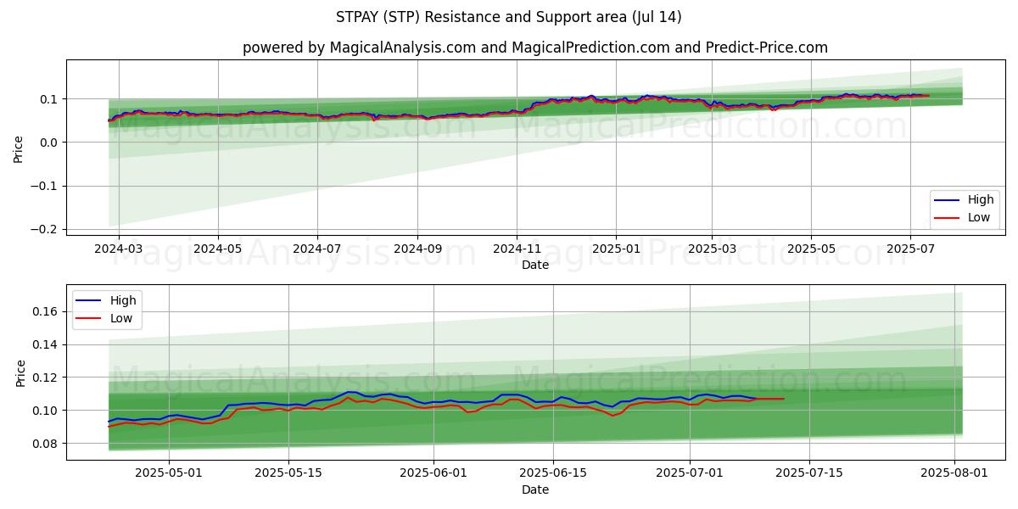Click the "2025-01" x-axis label
This screenshot has width=1018, height=509.
[x=616, y=250]
